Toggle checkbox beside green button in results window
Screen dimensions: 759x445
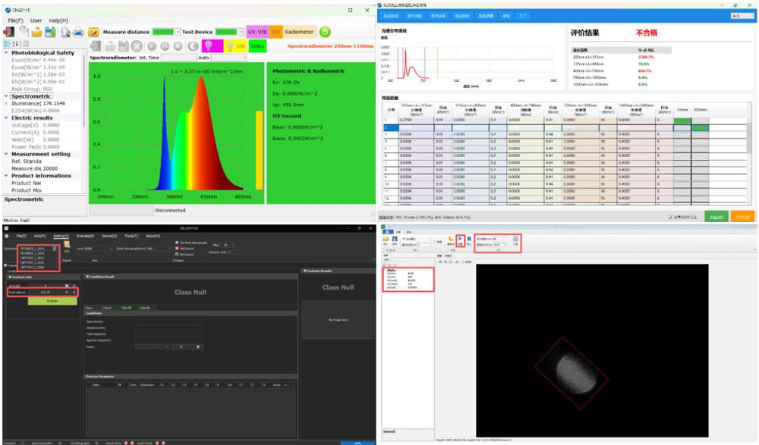tap(670, 217)
